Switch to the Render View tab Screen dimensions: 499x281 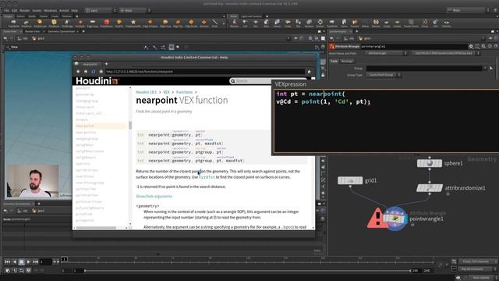[x=32, y=31]
